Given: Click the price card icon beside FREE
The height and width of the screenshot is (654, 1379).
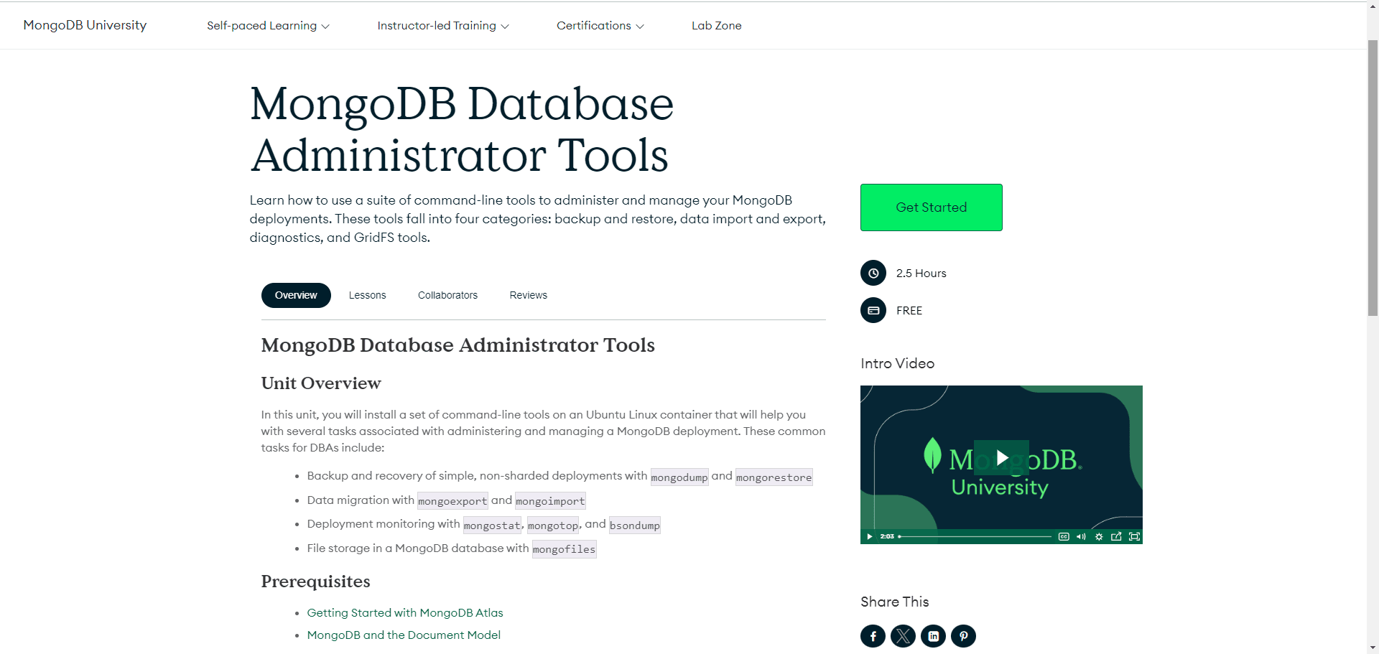Looking at the screenshot, I should click(x=873, y=310).
